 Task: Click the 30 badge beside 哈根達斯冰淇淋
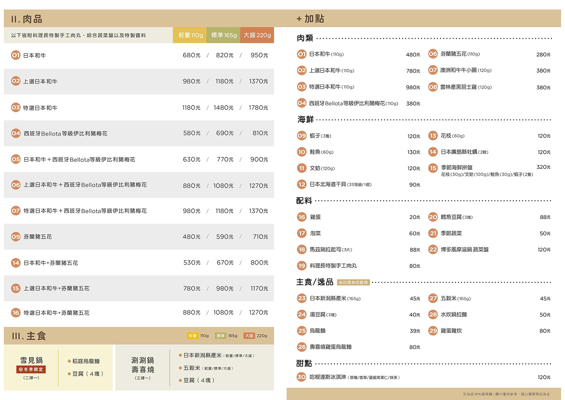(x=302, y=377)
